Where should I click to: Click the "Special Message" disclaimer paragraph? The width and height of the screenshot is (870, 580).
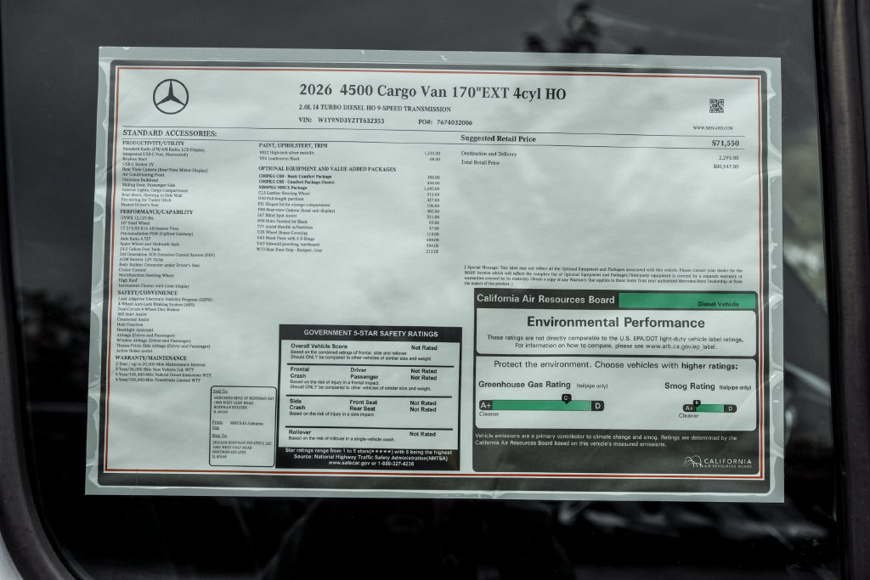(x=603, y=276)
